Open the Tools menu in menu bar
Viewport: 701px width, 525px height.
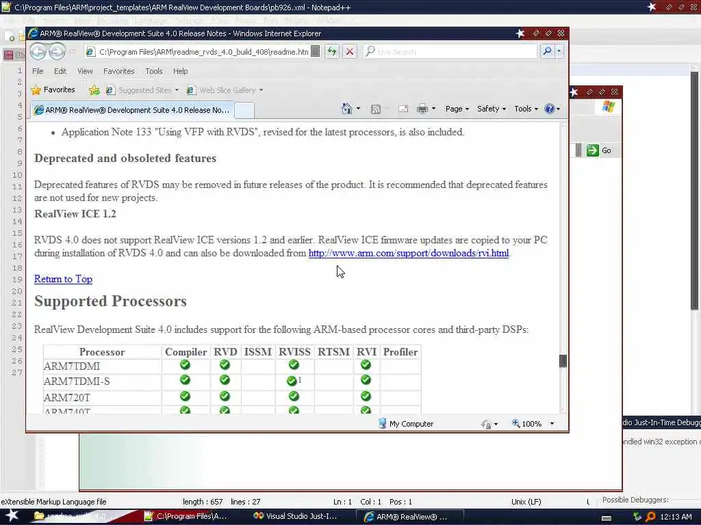154,71
